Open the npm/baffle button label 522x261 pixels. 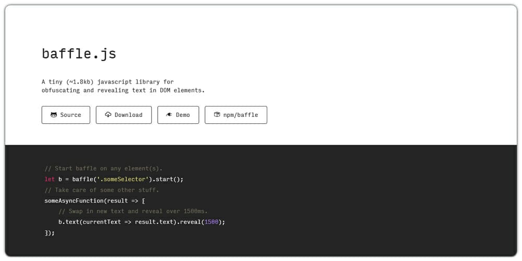click(241, 115)
